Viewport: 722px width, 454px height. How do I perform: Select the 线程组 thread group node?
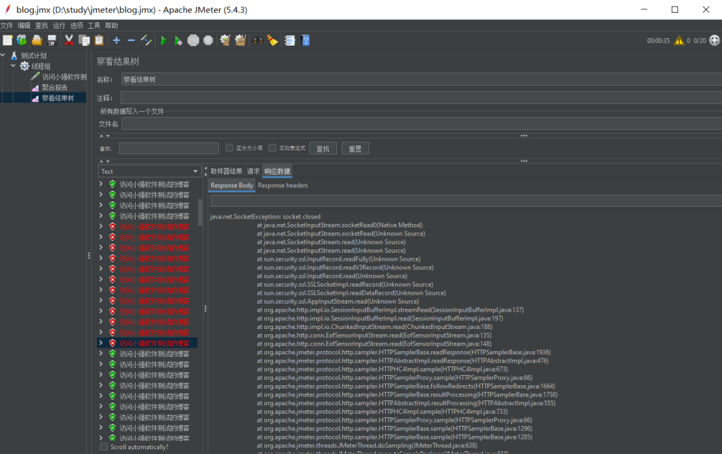(x=41, y=66)
